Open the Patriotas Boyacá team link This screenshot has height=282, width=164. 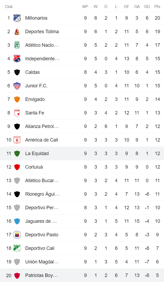(x=41, y=275)
